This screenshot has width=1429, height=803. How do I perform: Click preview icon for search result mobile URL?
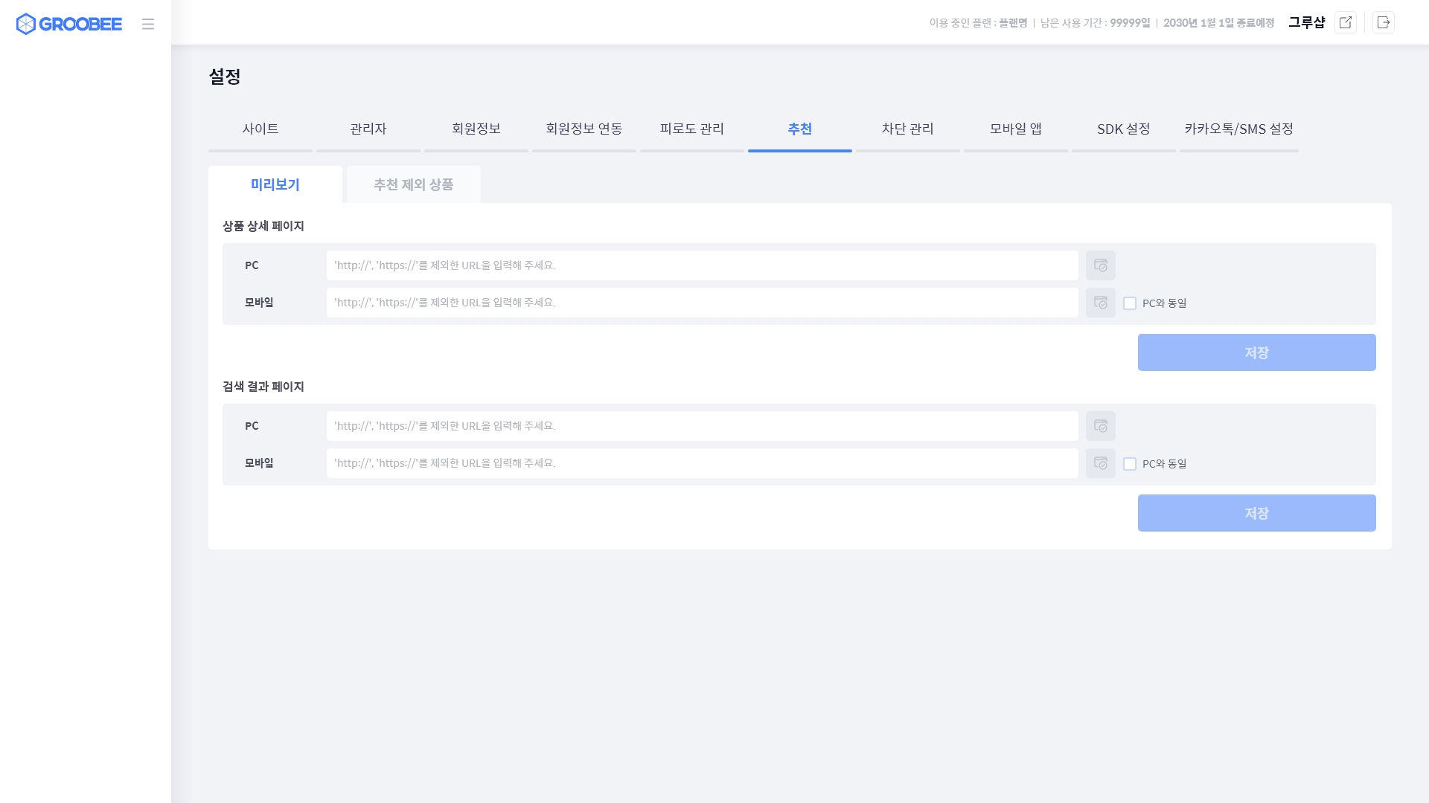click(1100, 463)
